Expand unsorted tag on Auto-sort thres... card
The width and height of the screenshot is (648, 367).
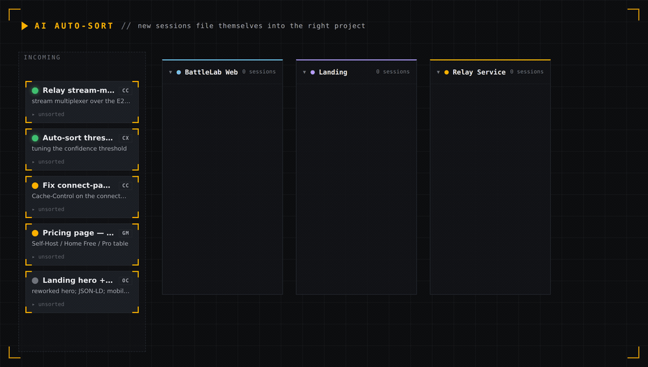pos(49,162)
